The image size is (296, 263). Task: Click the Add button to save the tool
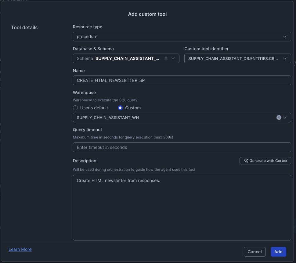pyautogui.click(x=278, y=252)
